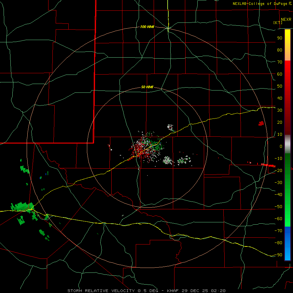
Task: Click the -10 value on the velocity scale
Action: [x=278, y=159]
